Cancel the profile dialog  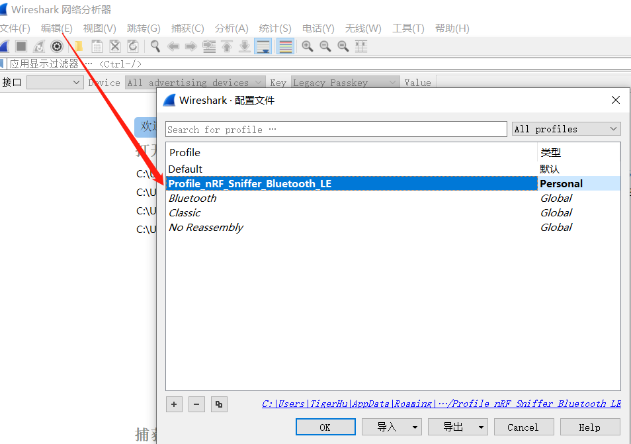[x=524, y=427]
